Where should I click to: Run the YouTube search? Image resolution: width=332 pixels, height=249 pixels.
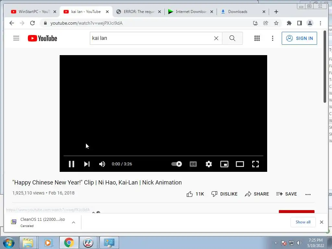pos(232,38)
